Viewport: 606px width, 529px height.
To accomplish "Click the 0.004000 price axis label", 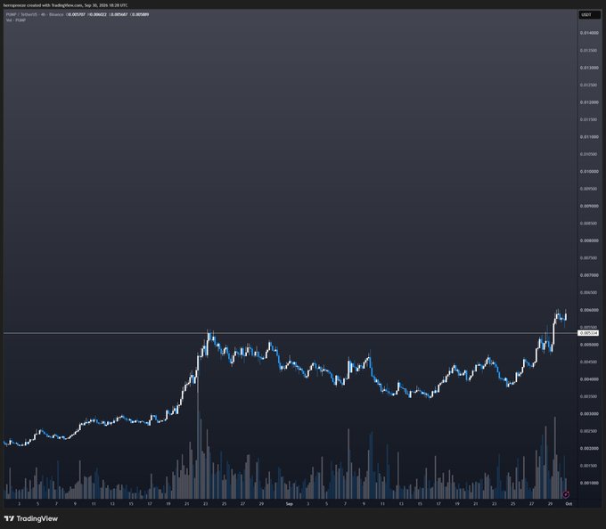I will [x=589, y=379].
